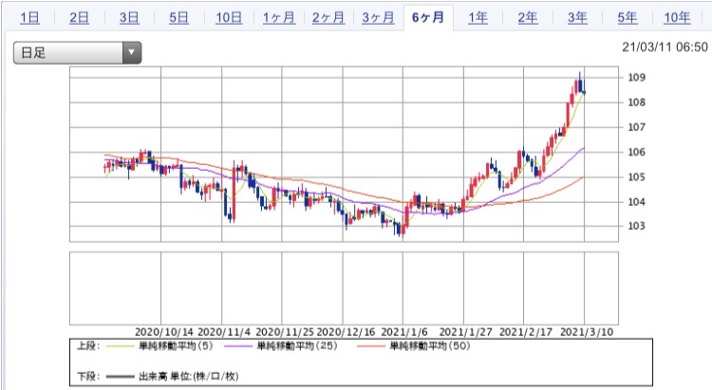The width and height of the screenshot is (712, 390).
Task: Click the 109 price axis label
Action: [x=636, y=77]
